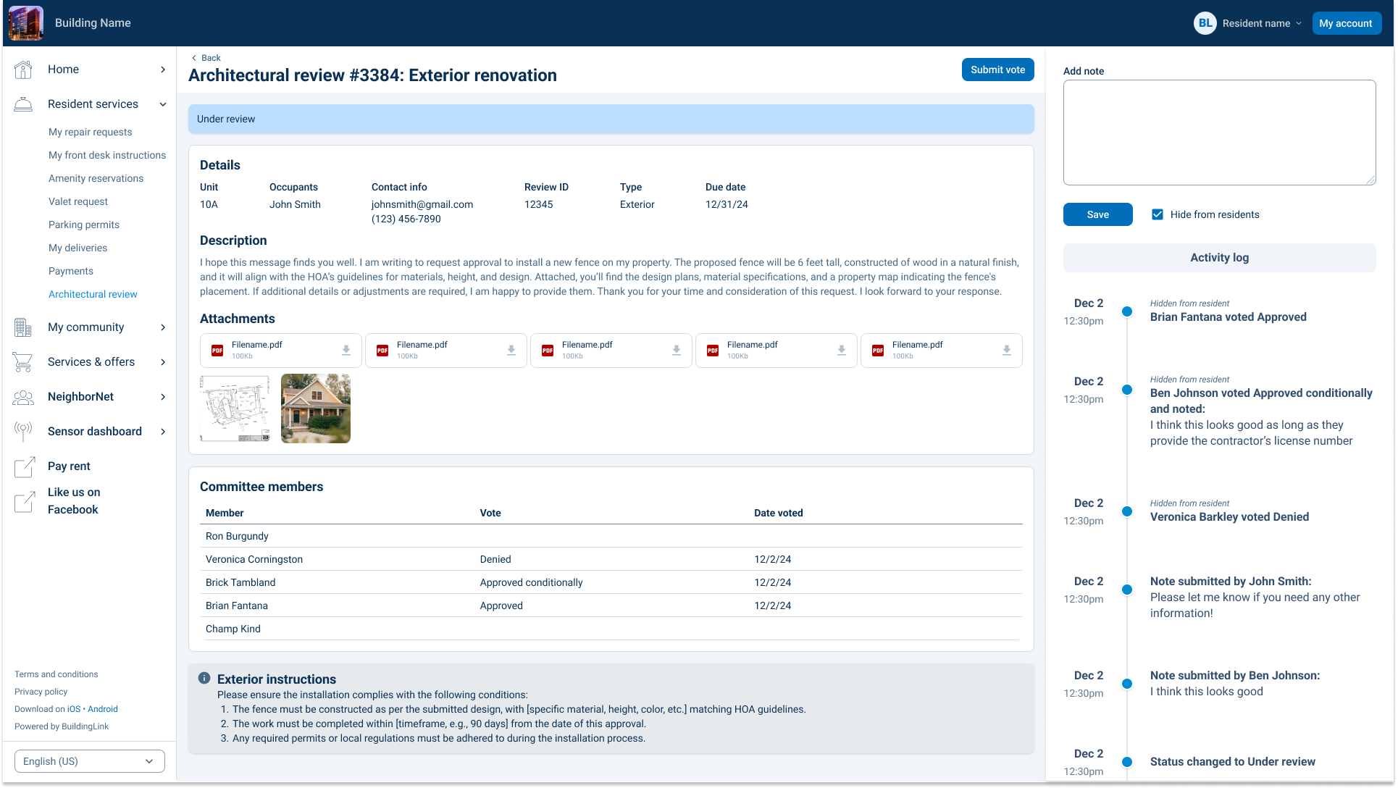Expand the Home menu chevron
The image size is (1398, 788).
pos(163,70)
